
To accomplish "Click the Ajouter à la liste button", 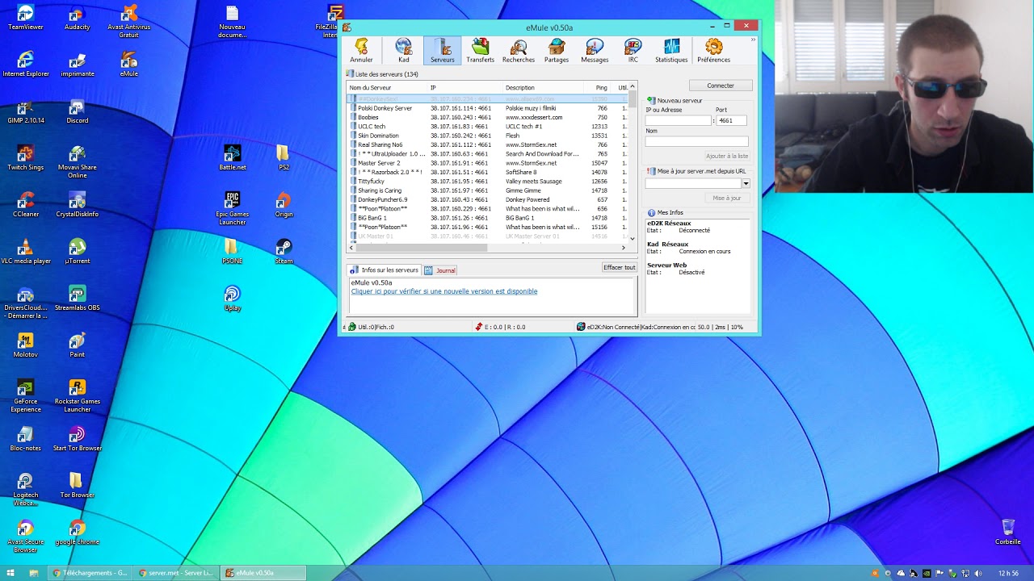I will point(727,156).
